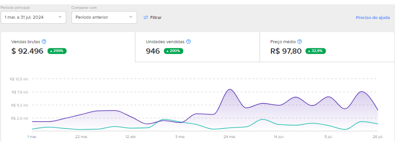The width and height of the screenshot is (395, 146).
Task: Click the 12 abr. axis date
Action: [x=131, y=137]
